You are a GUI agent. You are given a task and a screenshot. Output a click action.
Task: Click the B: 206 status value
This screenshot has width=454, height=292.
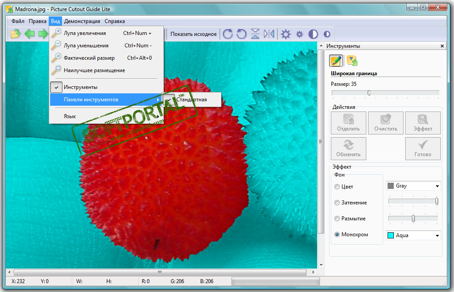click(207, 281)
